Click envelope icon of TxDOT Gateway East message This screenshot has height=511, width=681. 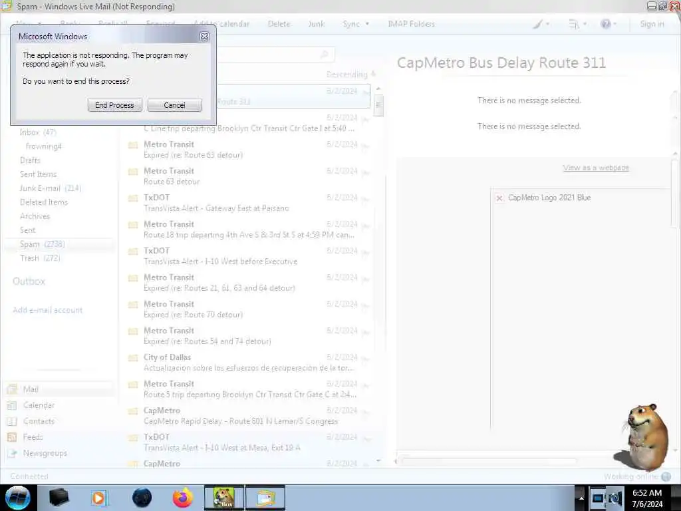(x=133, y=198)
